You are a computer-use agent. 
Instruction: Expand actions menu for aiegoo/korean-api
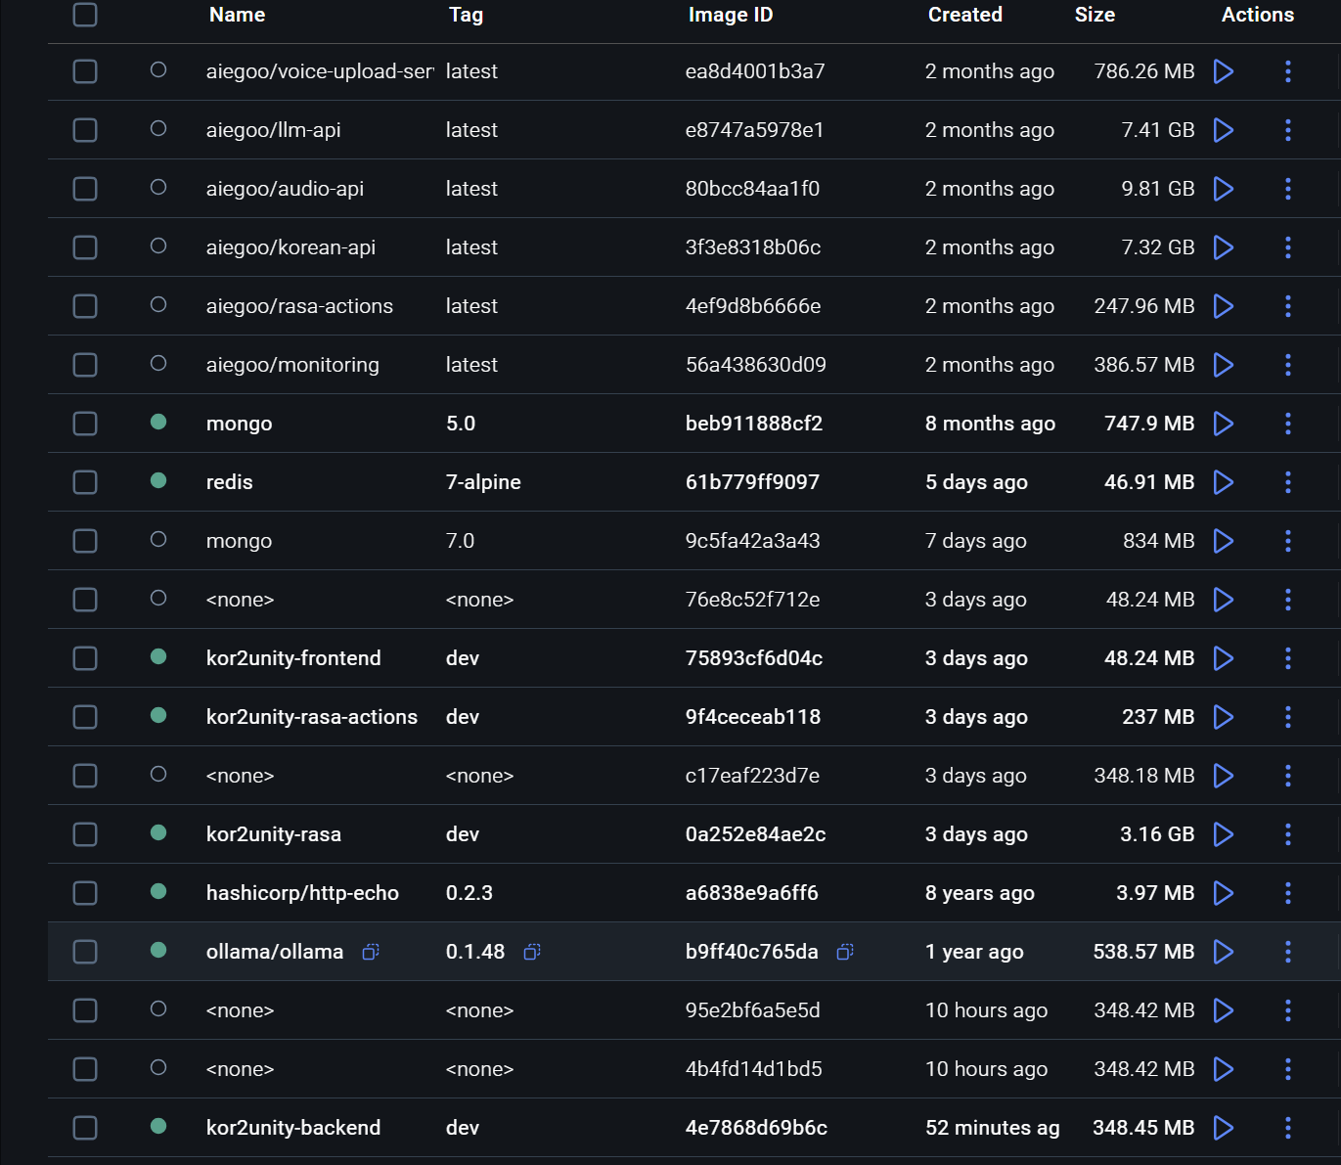1287,247
